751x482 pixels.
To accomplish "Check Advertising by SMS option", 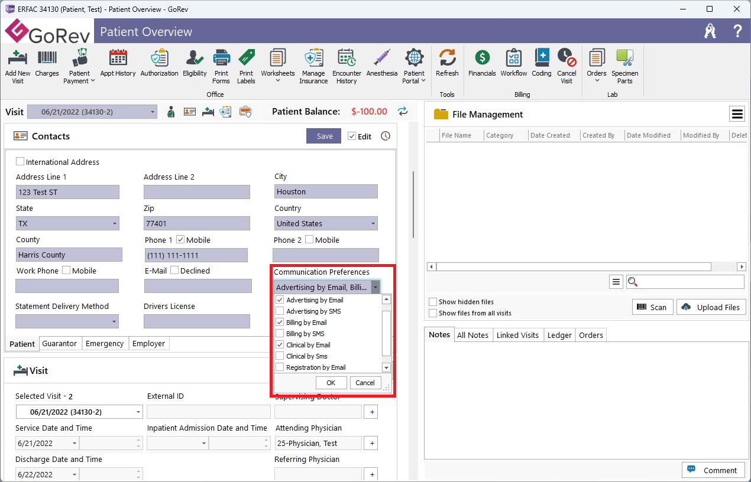I will click(280, 311).
